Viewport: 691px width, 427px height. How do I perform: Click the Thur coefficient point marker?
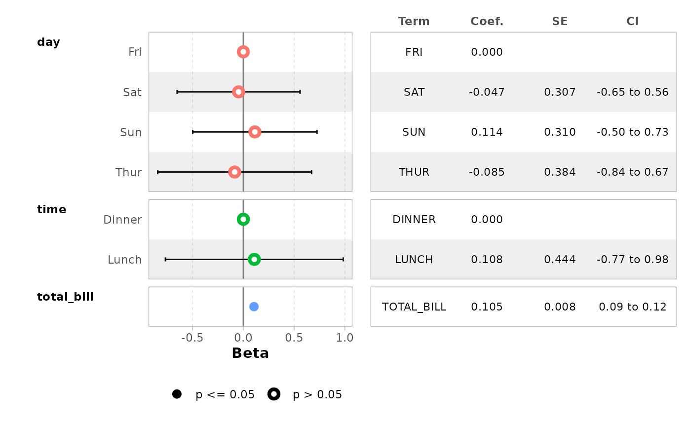click(234, 172)
